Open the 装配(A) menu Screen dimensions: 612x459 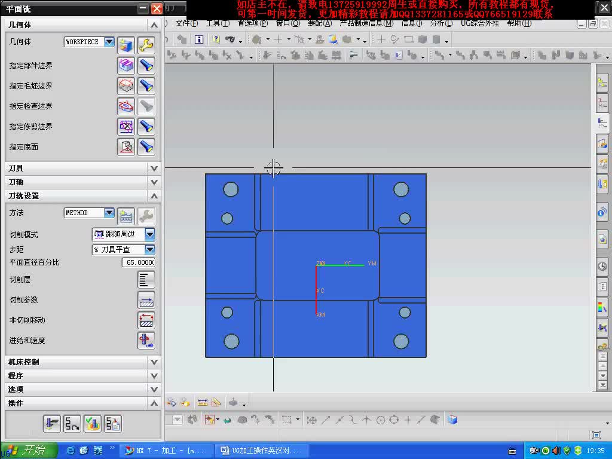[320, 23]
